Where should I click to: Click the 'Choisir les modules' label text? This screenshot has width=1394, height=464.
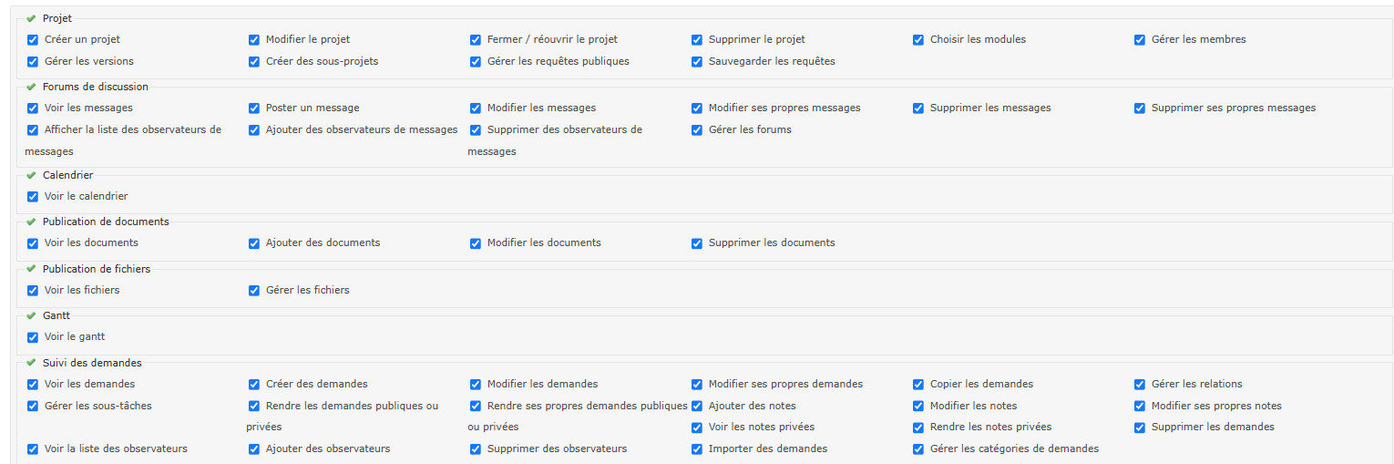pyautogui.click(x=978, y=39)
